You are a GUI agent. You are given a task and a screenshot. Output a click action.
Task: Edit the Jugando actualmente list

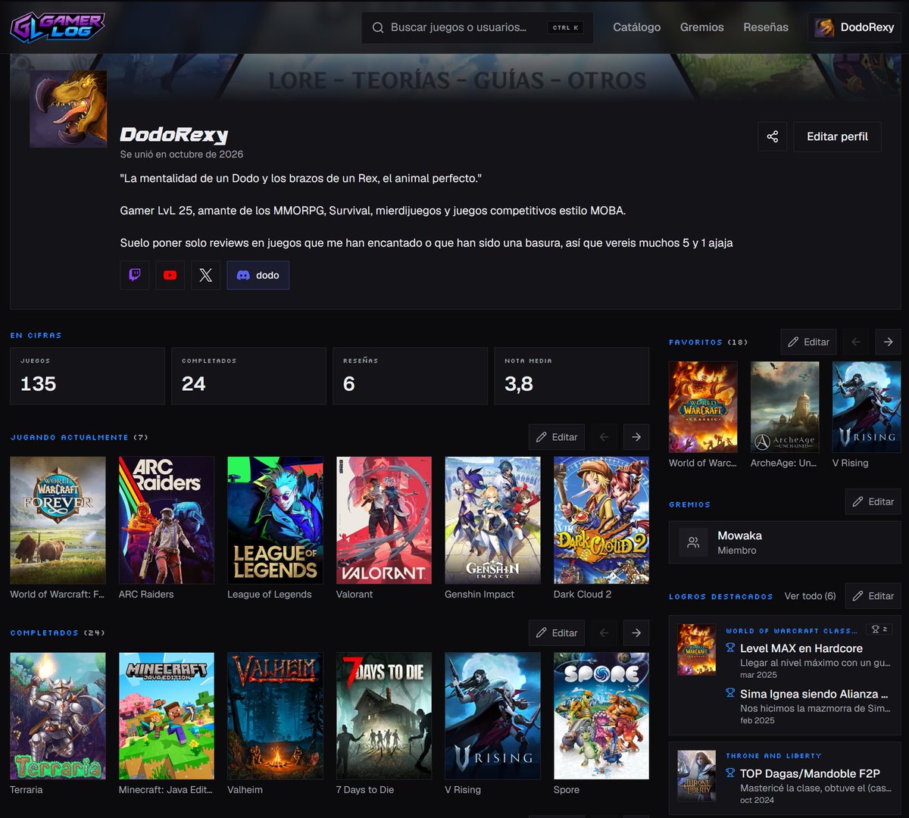click(557, 437)
